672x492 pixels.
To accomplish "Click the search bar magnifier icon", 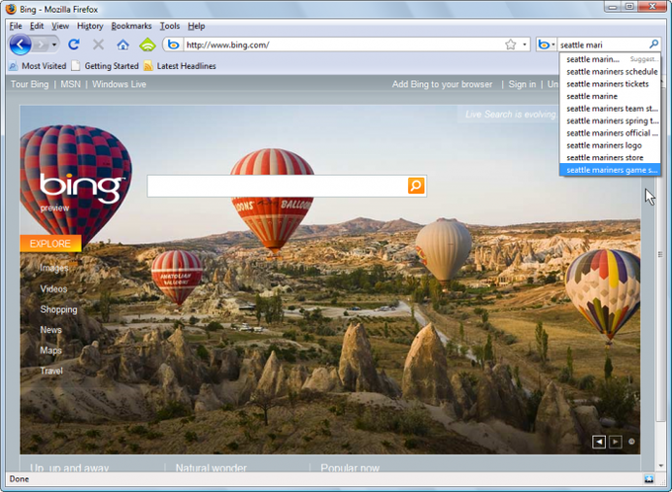I will [653, 44].
